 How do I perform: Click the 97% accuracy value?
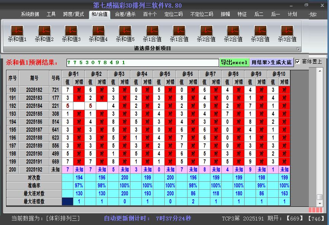coord(79,186)
